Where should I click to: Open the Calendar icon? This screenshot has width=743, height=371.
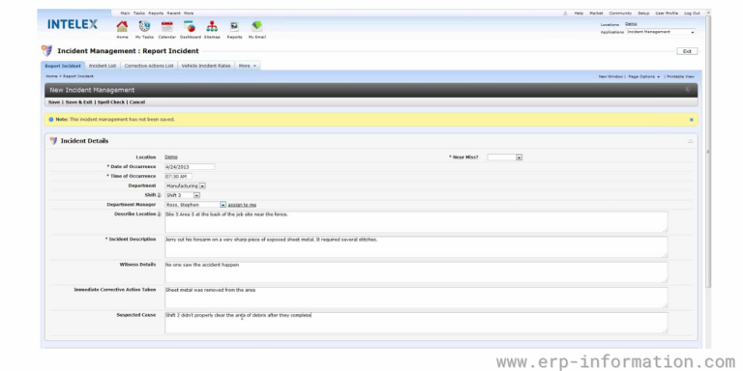[166, 26]
